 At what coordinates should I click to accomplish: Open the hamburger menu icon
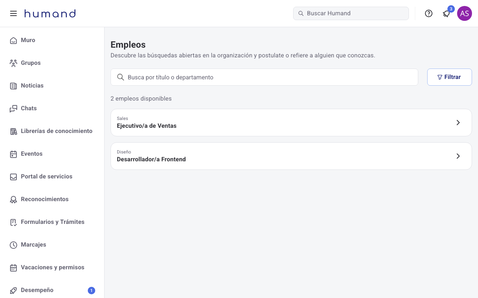coord(13,13)
